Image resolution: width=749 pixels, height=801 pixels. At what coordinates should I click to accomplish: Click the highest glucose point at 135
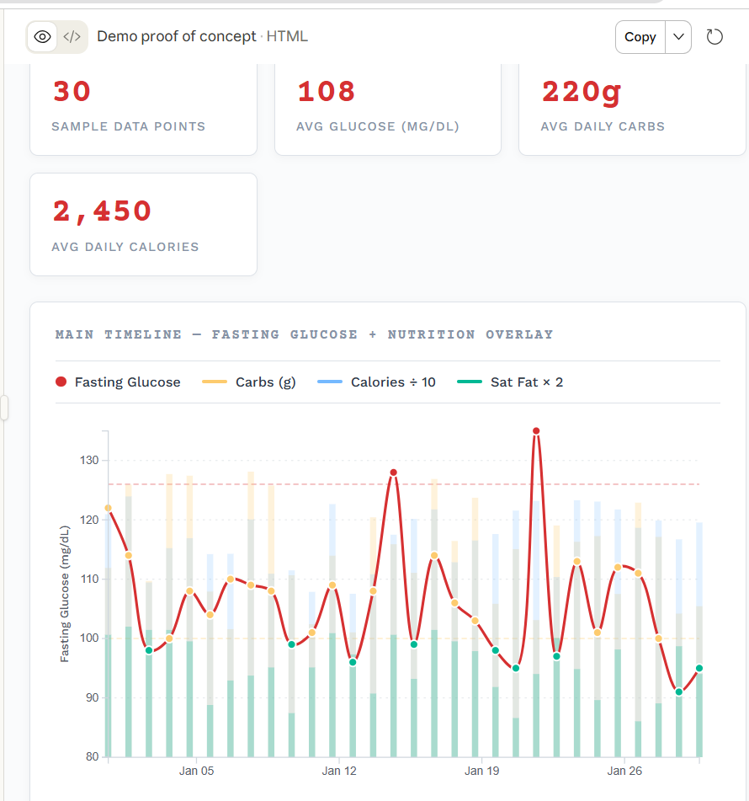click(536, 431)
